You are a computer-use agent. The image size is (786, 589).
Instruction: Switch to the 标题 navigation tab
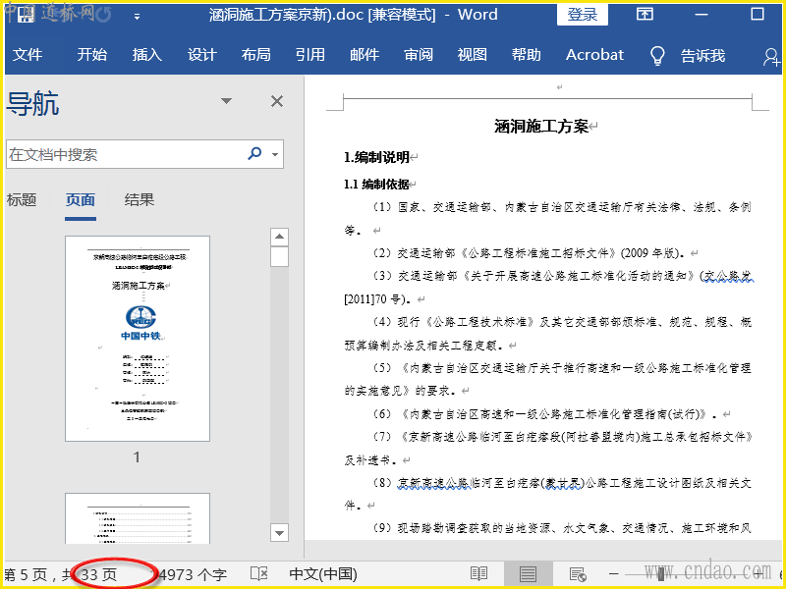22,200
